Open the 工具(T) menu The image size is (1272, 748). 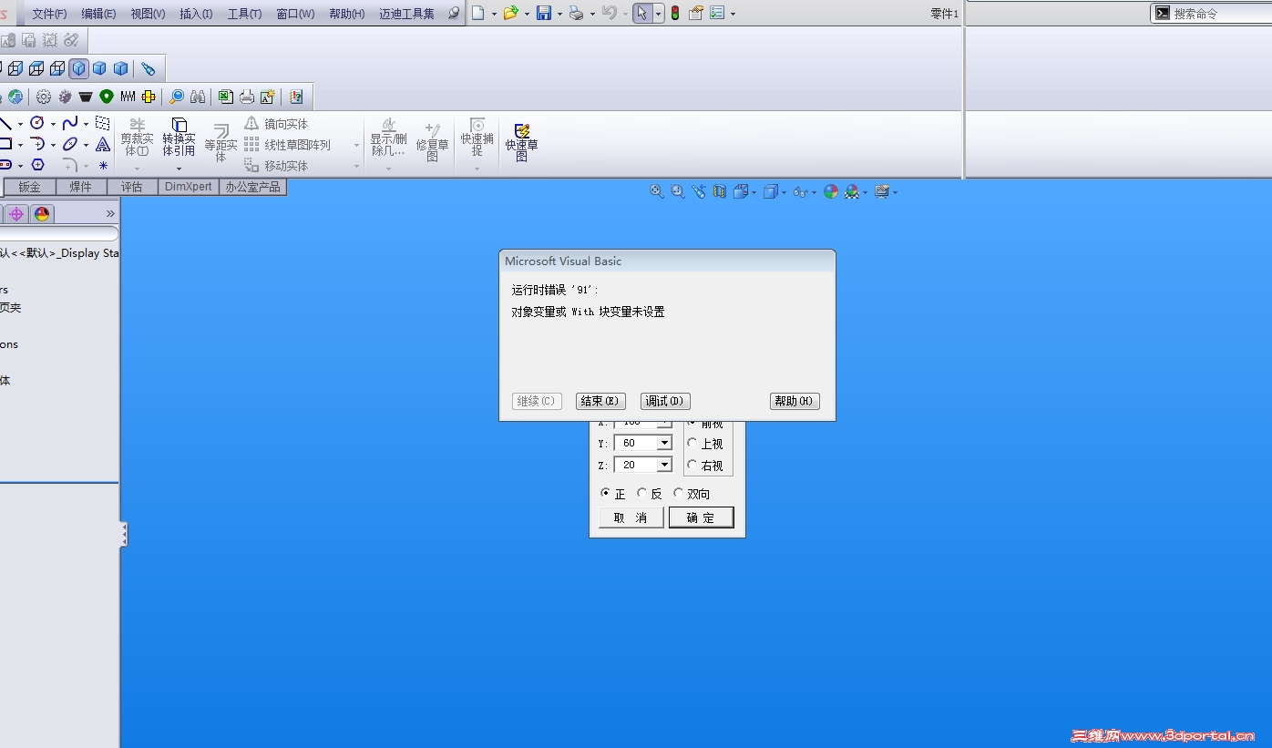(x=244, y=14)
